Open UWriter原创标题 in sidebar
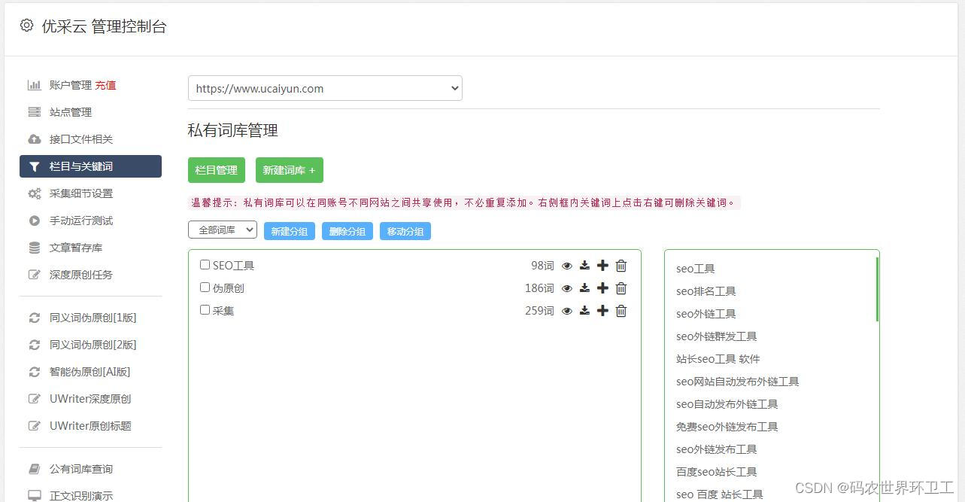The image size is (965, 502). (90, 426)
